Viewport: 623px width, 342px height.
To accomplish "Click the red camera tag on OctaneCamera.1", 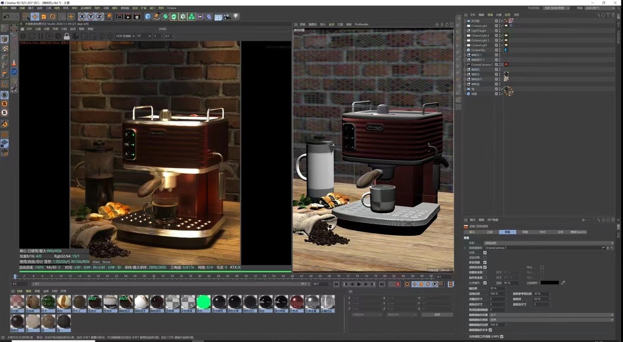I will pos(506,64).
